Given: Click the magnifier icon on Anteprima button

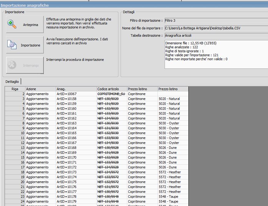Looking at the screenshot, I should (12, 24).
